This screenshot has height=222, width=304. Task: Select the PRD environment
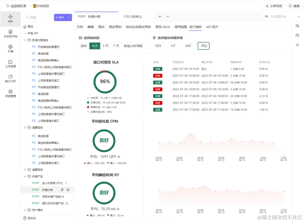coord(204,46)
